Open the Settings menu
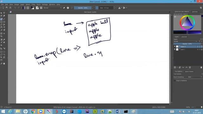The width and height of the screenshot is (203, 114). (x=45, y=4)
